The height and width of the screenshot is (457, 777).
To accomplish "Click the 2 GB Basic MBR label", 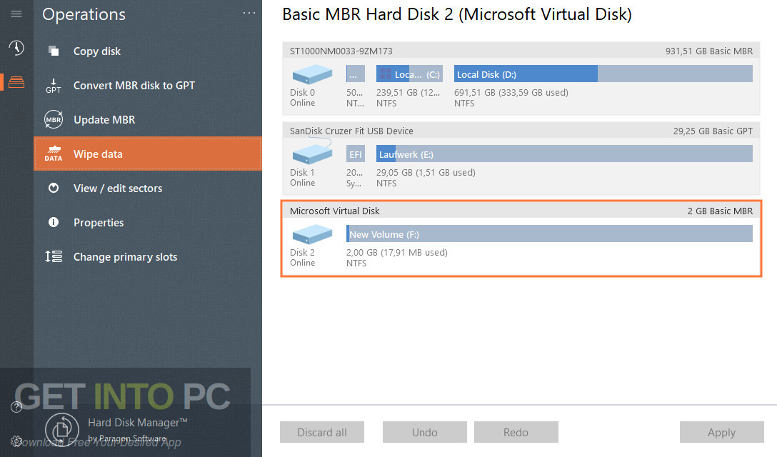I will [720, 211].
